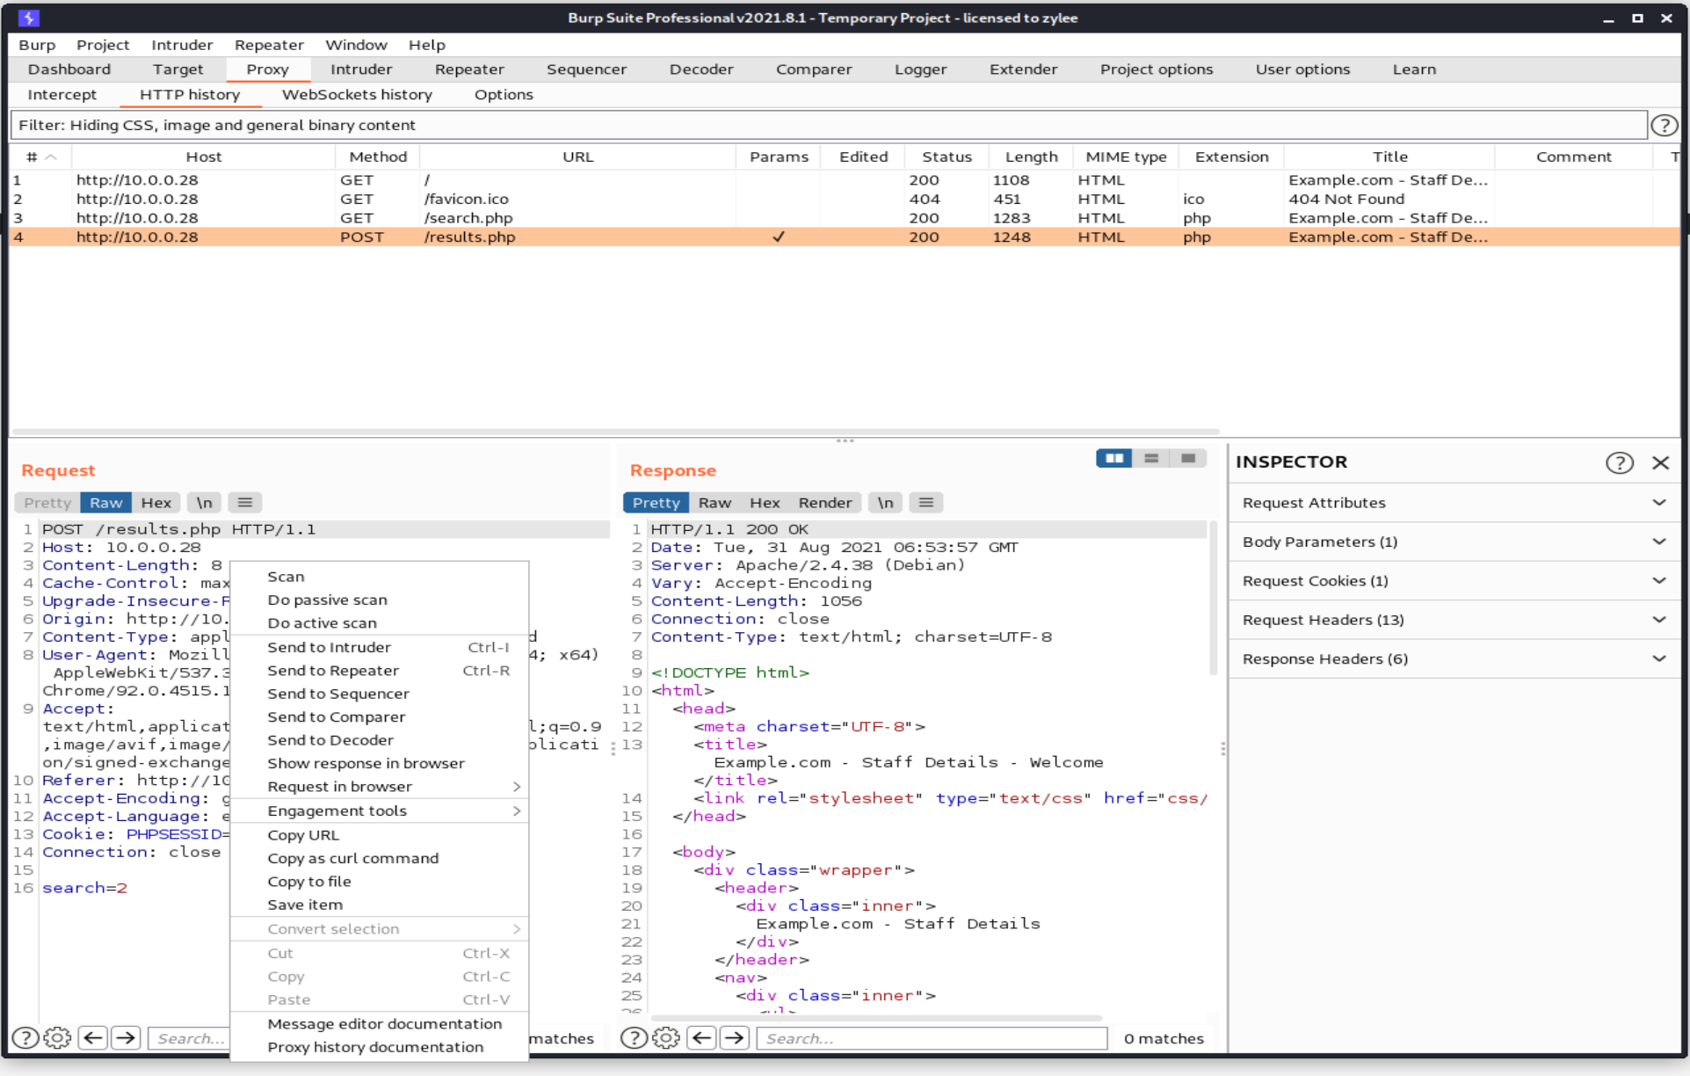Toggle \n display in Response panel
The width and height of the screenshot is (1690, 1076).
click(x=885, y=503)
